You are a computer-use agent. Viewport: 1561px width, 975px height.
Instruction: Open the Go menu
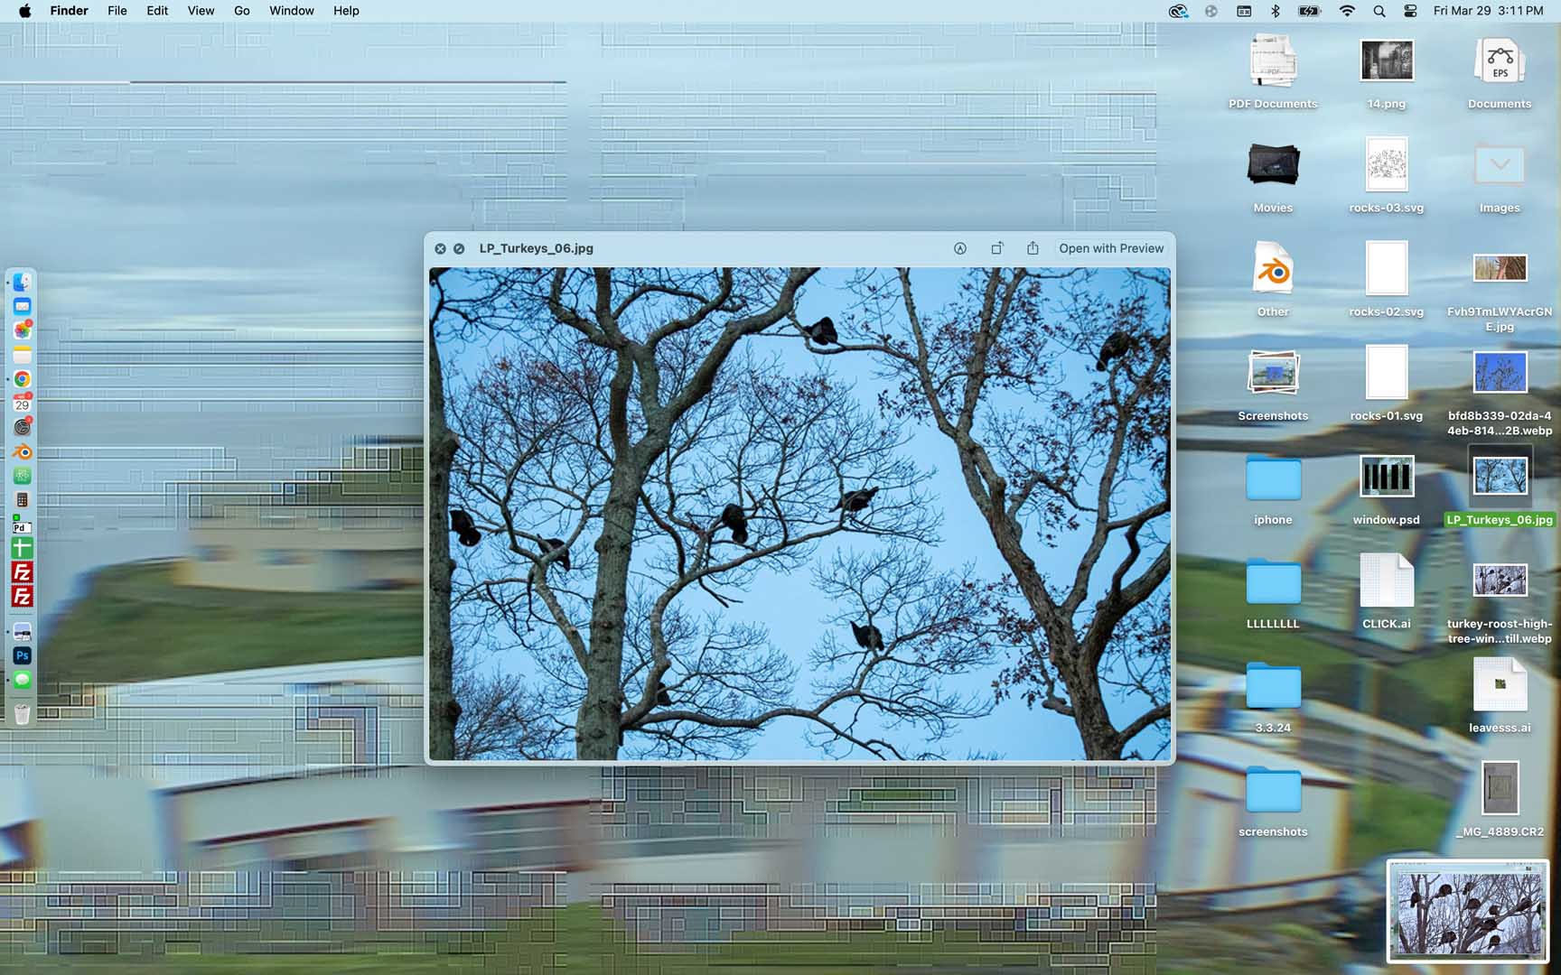[x=241, y=11]
